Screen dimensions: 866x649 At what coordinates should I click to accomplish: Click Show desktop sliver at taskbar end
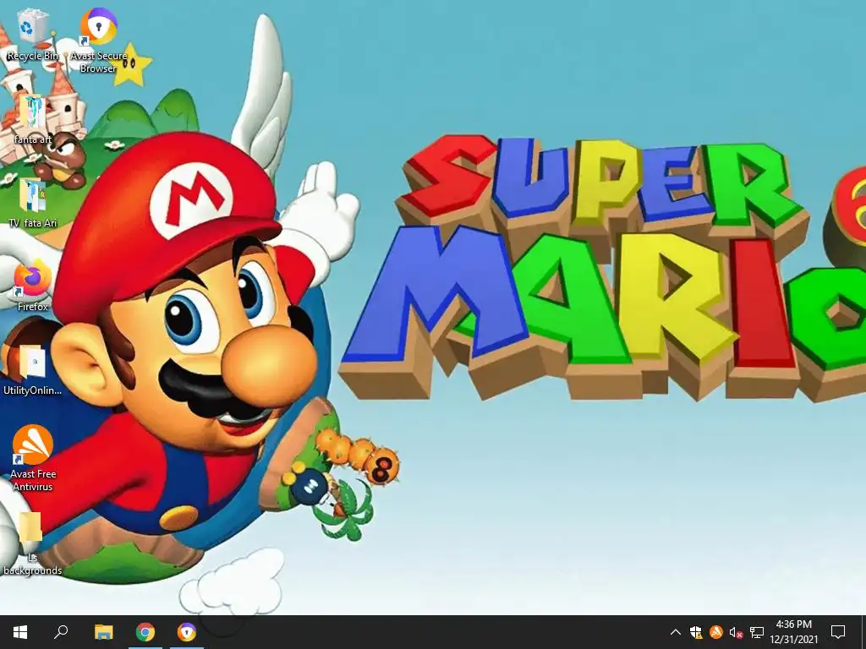click(x=863, y=632)
